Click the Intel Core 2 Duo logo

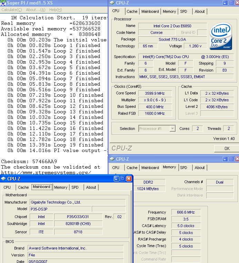[x=221, y=36]
